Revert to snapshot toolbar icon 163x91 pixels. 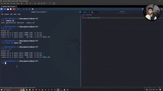tap(33, 3)
